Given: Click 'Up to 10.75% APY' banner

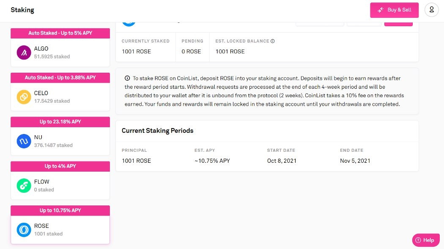Looking at the screenshot, I should (x=60, y=211).
